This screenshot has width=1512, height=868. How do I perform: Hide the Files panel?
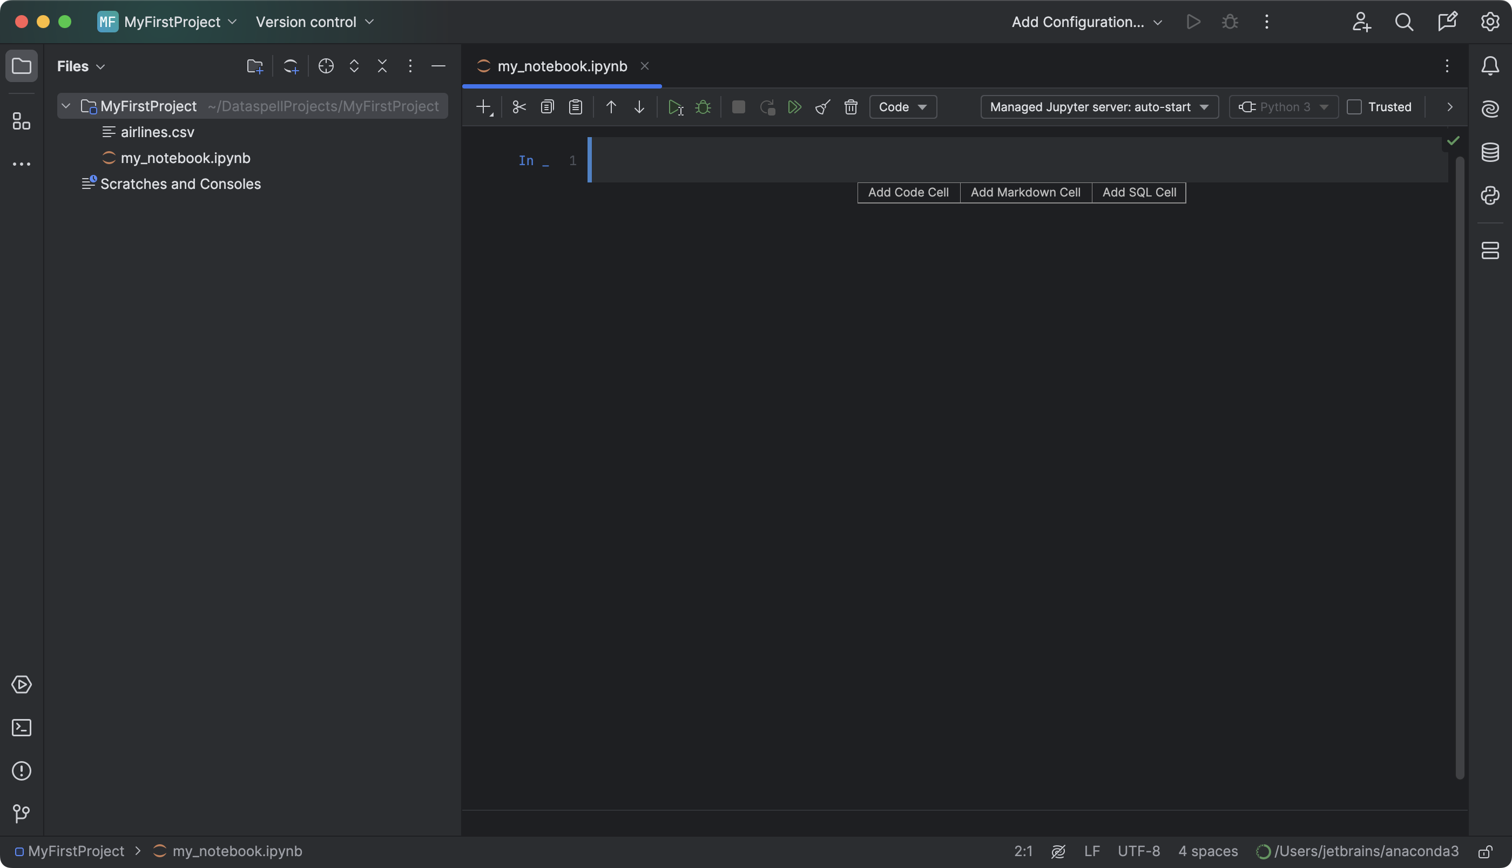438,65
